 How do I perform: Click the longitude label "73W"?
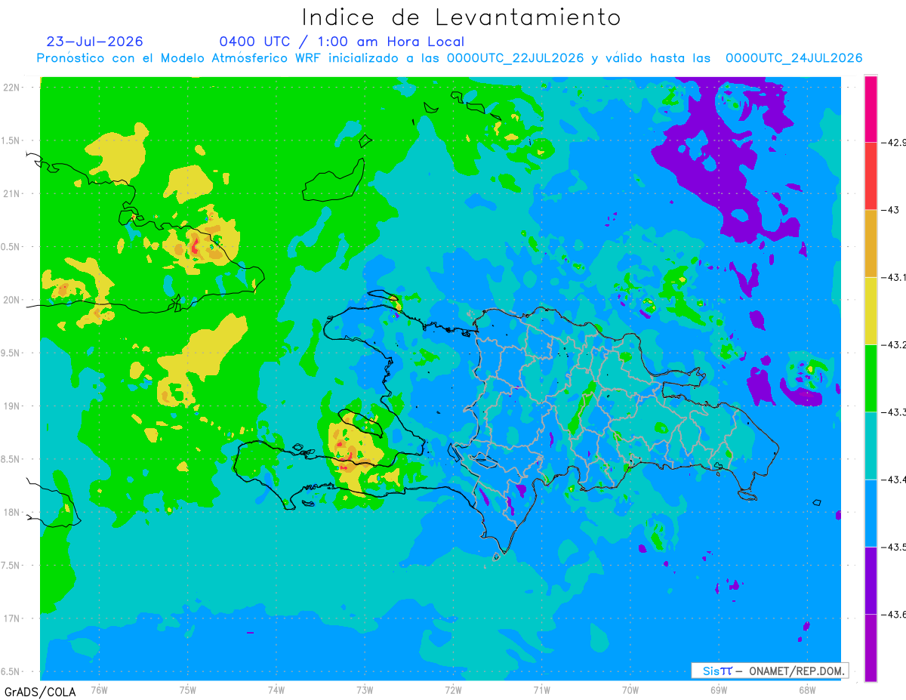click(365, 689)
